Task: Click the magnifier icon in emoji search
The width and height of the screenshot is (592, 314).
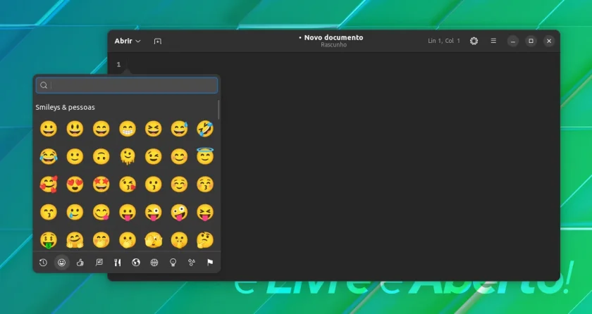Action: click(44, 85)
